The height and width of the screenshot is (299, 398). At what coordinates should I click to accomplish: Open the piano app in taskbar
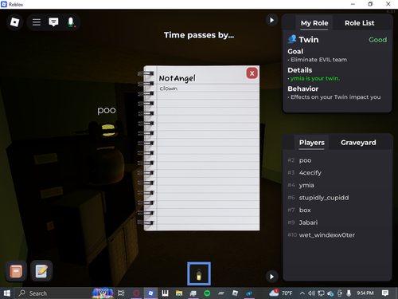(165, 293)
